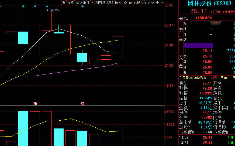This screenshot has height=146, width=235.
Task: Click 加自选 to add to watchlist
Action: coord(101,2)
